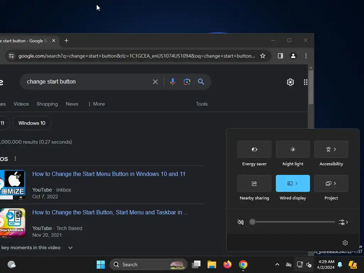Select the Windows 10 filter chip

32,123
